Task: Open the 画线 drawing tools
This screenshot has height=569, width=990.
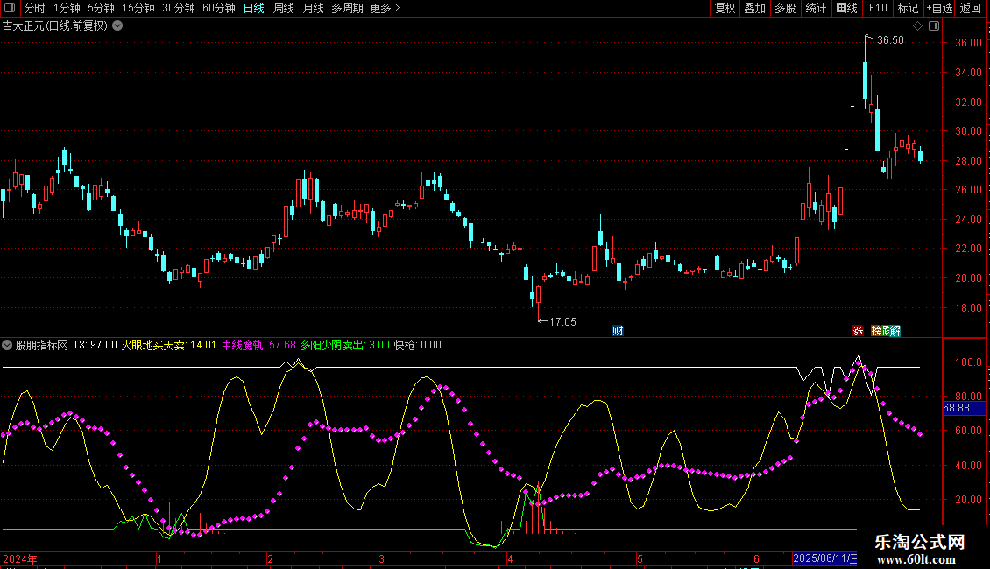Action: [846, 8]
